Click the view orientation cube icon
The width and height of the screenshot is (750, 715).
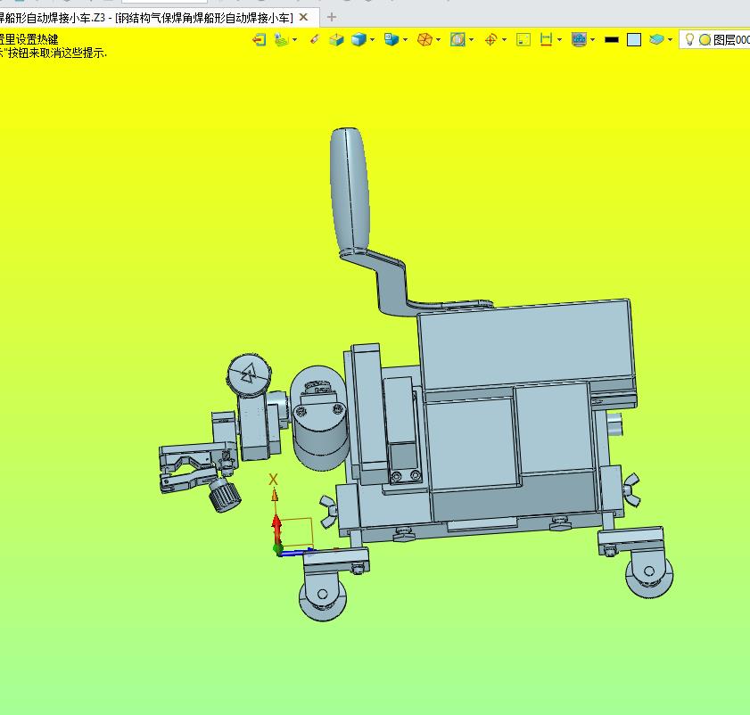[x=391, y=40]
